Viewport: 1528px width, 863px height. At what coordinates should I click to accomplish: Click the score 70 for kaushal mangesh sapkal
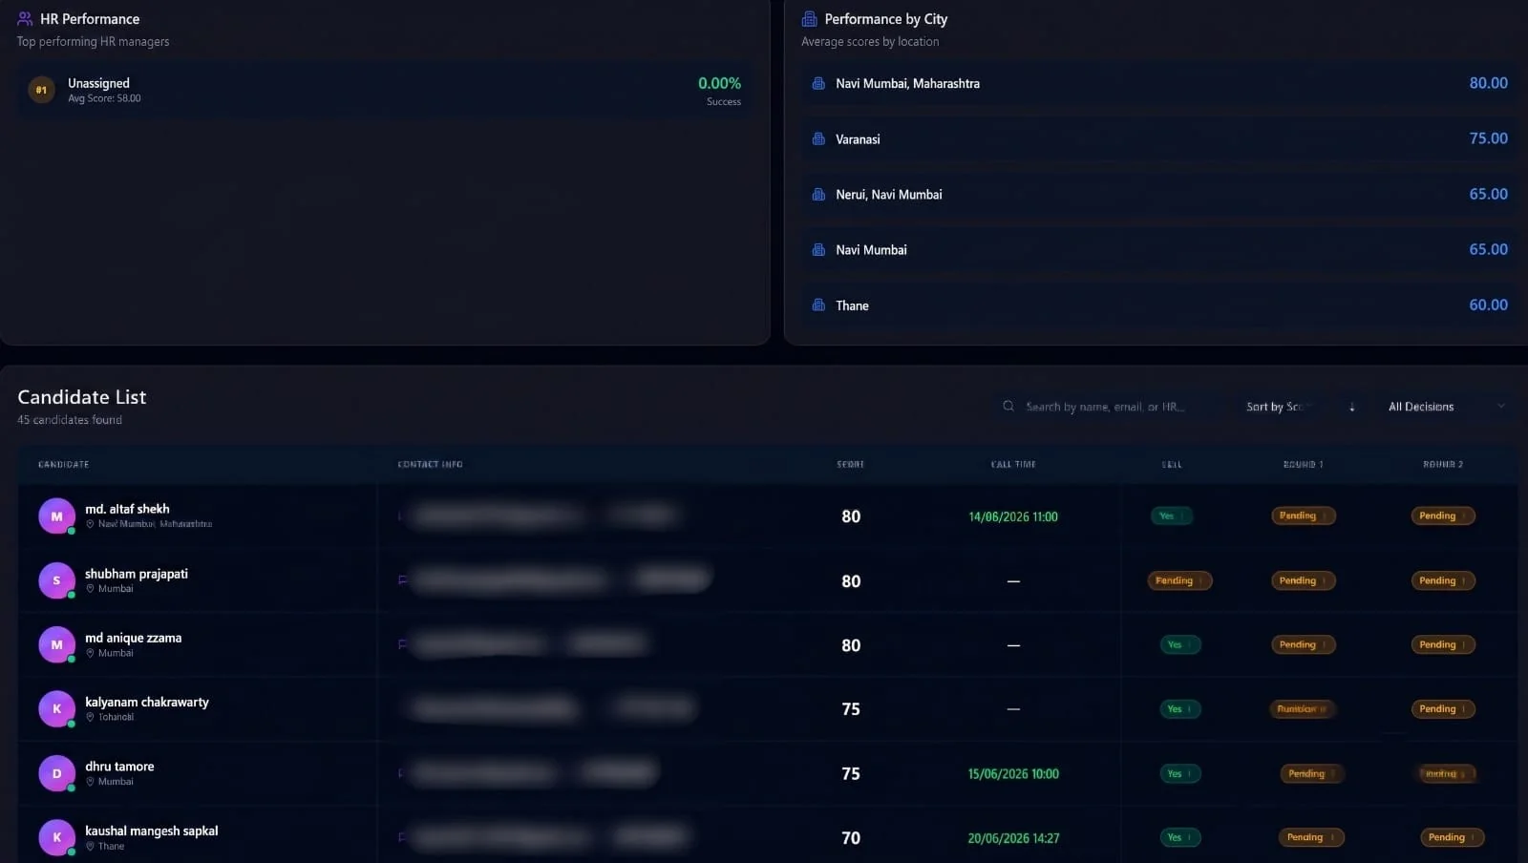click(851, 838)
